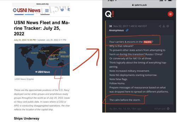Click the chain link icon beside Anonymous
The image size is (177, 132).
[x=127, y=30]
